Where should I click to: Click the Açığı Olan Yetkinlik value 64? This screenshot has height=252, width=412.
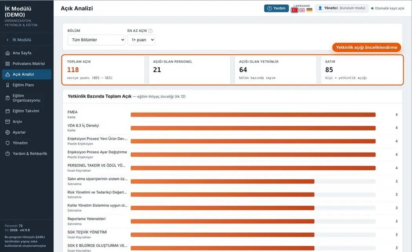click(243, 70)
